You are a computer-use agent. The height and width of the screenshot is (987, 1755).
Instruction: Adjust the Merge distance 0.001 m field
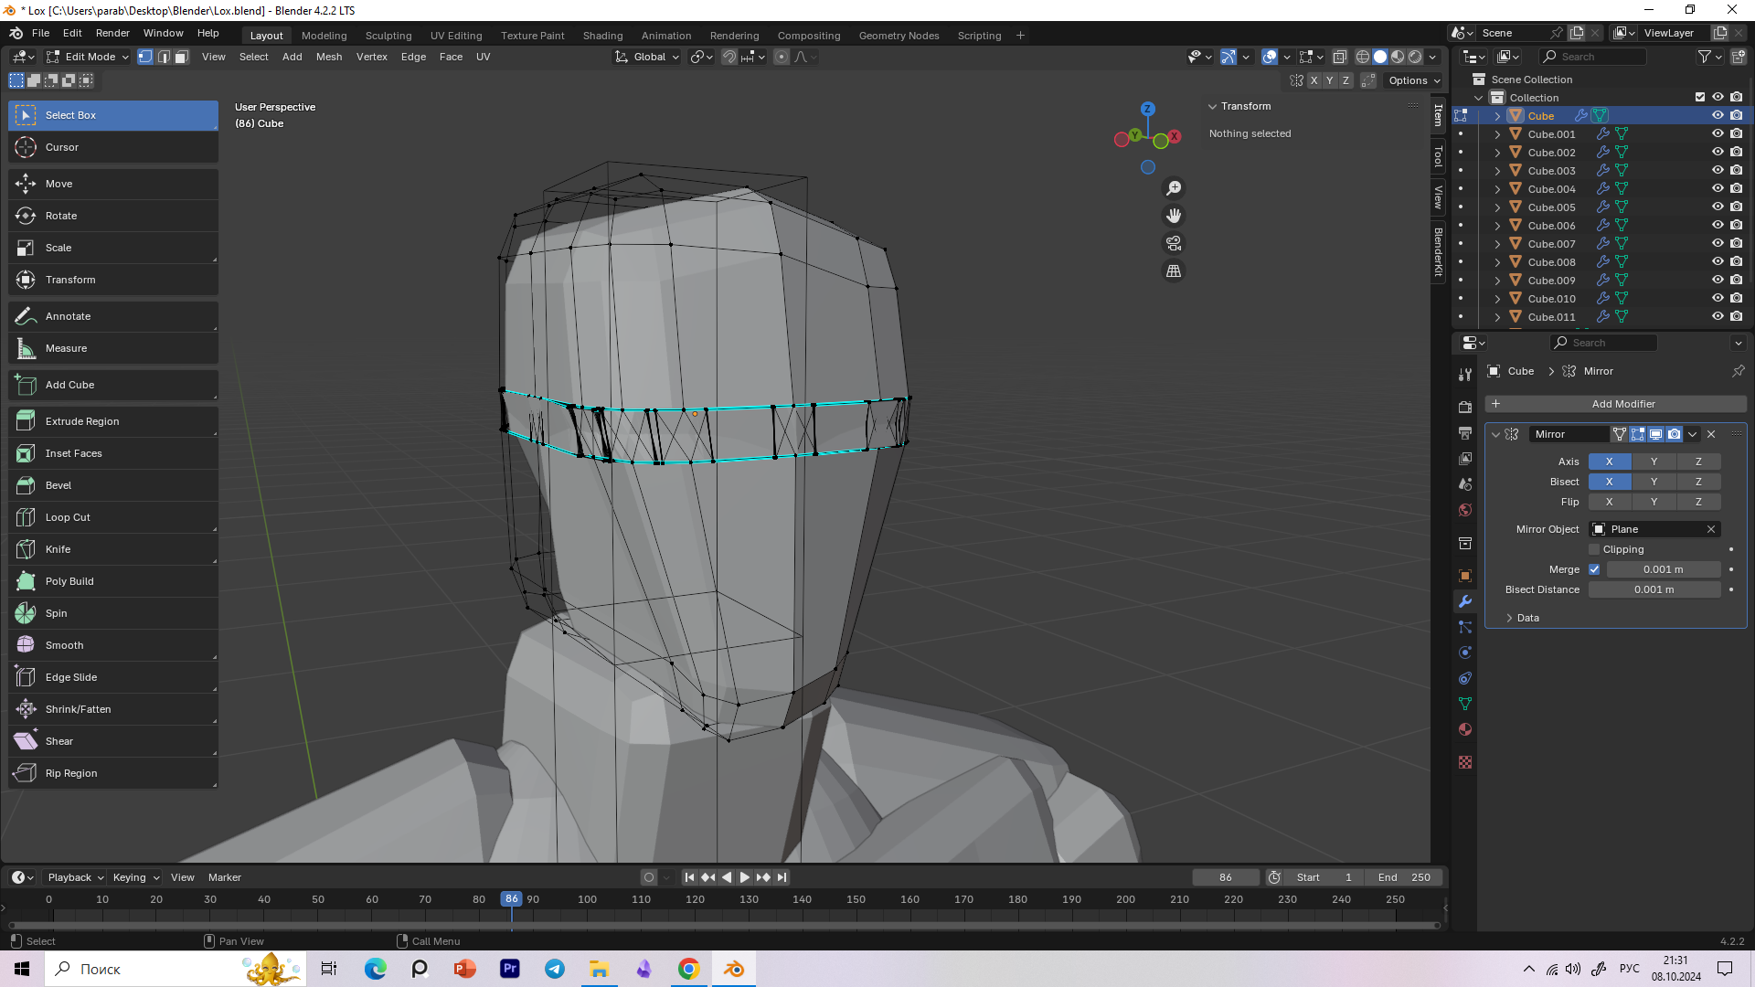(1664, 569)
